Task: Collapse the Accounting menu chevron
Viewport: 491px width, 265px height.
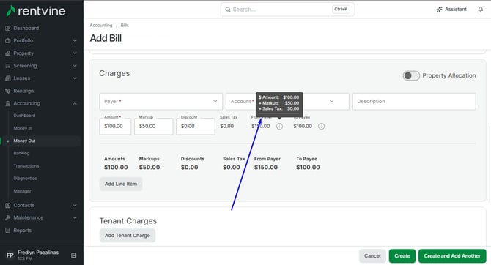Action: pyautogui.click(x=75, y=103)
